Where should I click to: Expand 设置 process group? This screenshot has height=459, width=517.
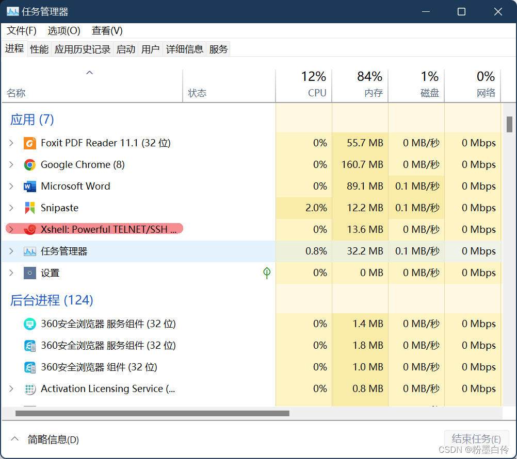point(11,273)
